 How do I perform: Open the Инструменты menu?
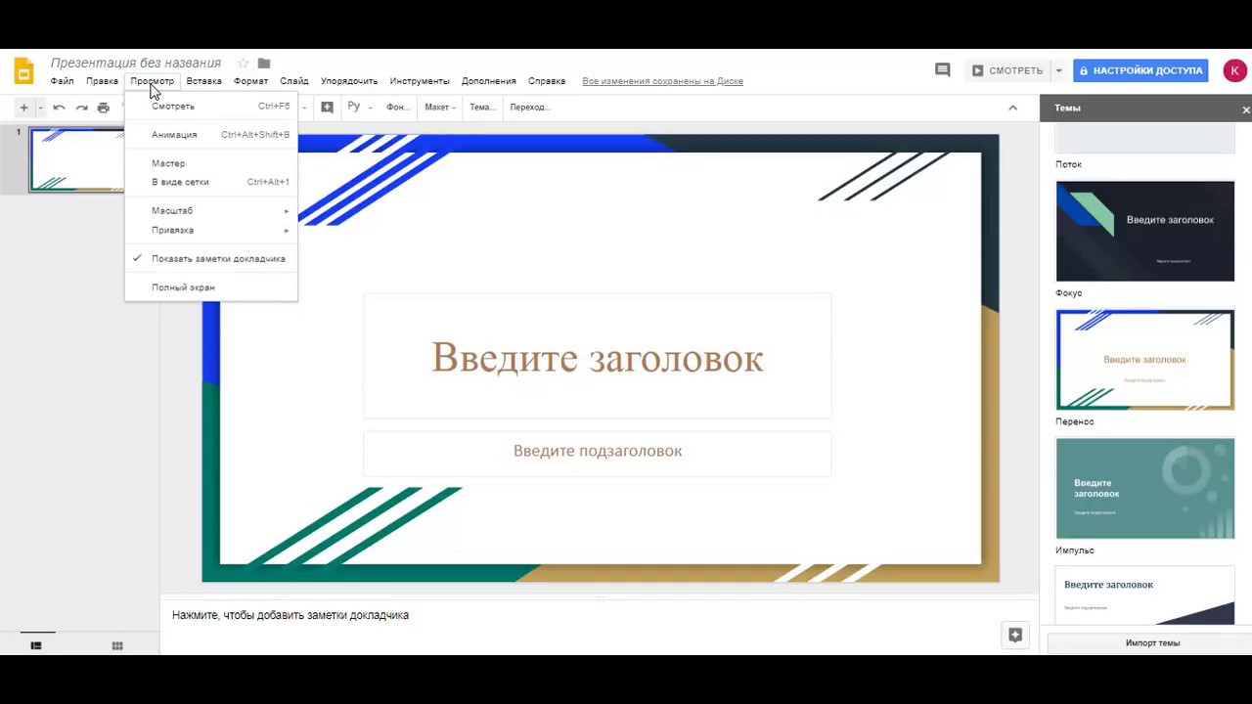(x=420, y=81)
